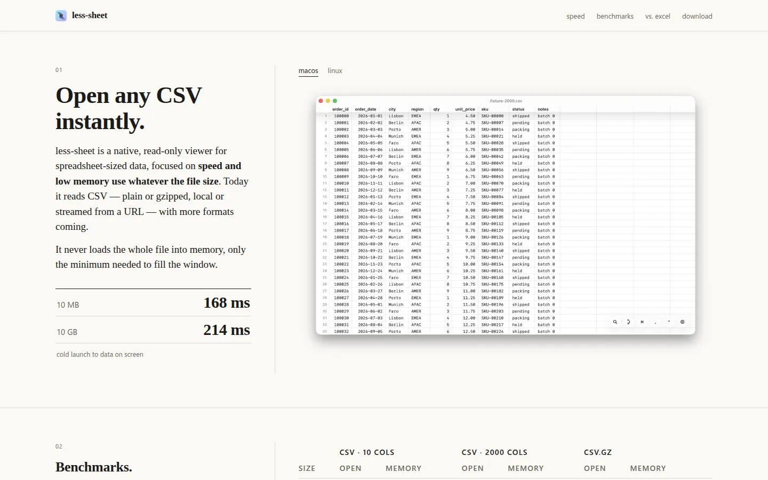Click the SKU-00063 cell

point(492,177)
